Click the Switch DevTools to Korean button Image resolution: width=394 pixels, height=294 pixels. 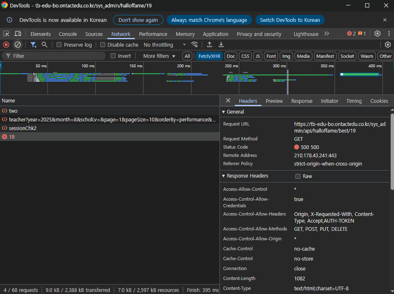[290, 20]
